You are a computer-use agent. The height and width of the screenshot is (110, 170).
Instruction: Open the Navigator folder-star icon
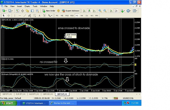pos(27,11)
